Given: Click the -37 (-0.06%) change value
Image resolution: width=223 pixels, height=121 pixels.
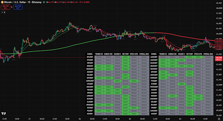Looking at the screenshot, I should pyautogui.click(x=84, y=2).
